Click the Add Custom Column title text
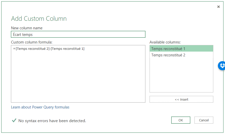 tap(39, 19)
